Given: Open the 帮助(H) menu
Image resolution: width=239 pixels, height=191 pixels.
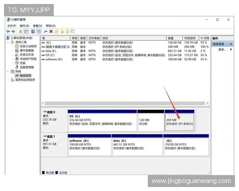Looking at the screenshot, I should [x=51, y=26].
